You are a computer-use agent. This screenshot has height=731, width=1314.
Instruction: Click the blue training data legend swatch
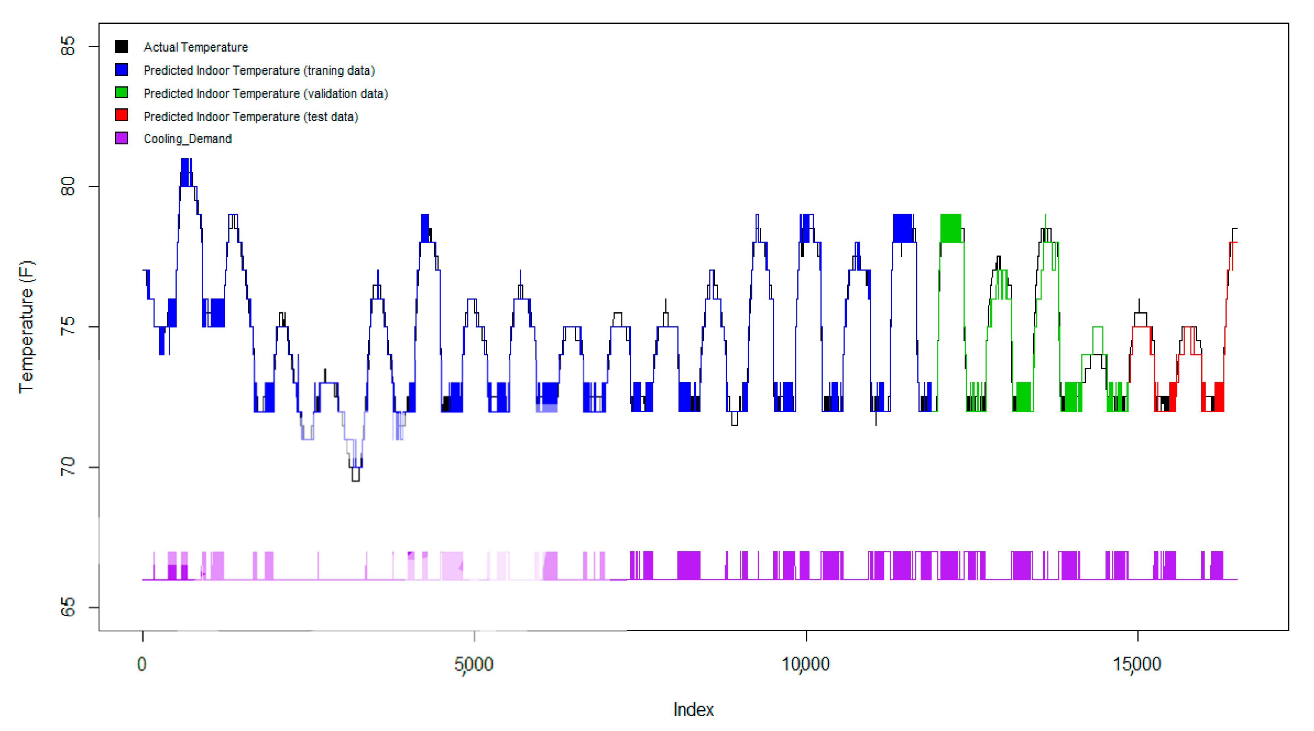tap(121, 70)
